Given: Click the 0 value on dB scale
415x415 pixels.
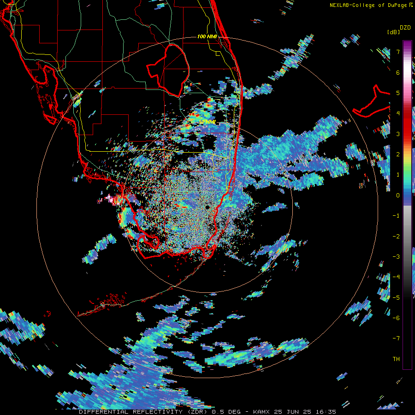Looking at the screenshot, I should [398, 195].
